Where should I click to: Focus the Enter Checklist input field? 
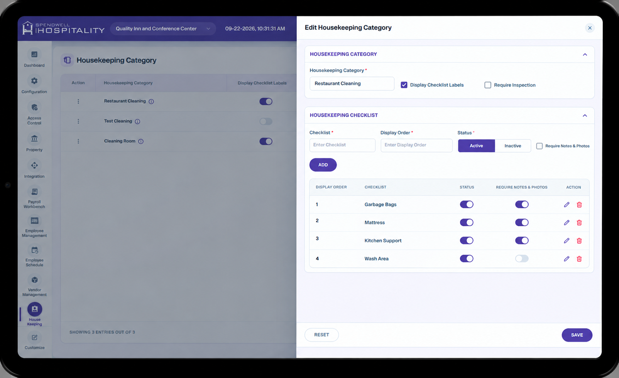(x=342, y=145)
